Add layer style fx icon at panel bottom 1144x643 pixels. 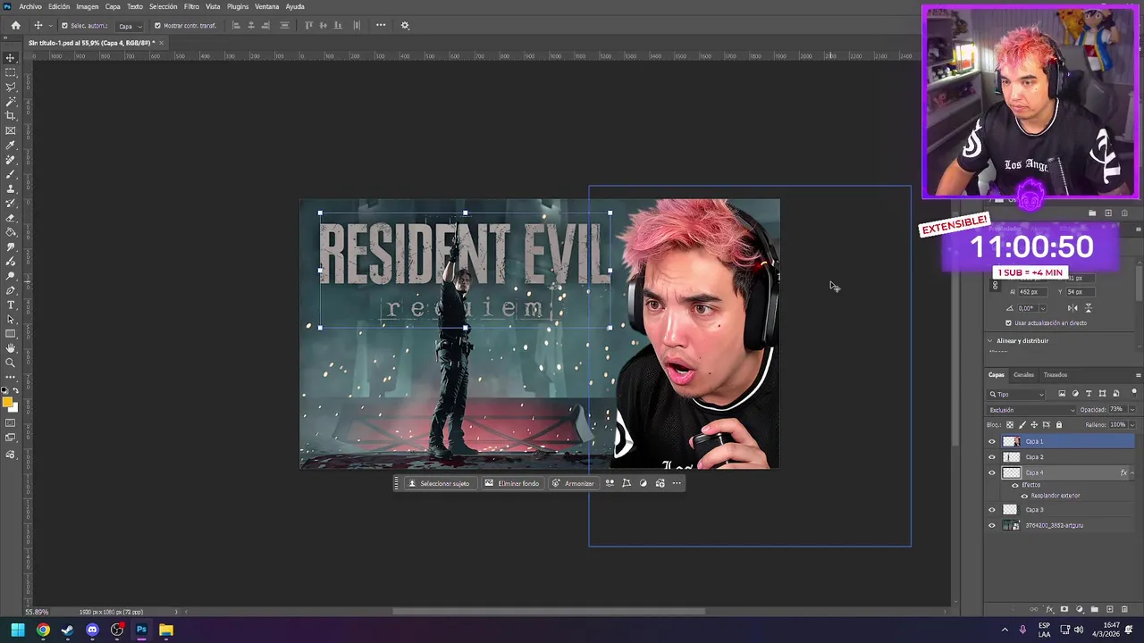1049,609
